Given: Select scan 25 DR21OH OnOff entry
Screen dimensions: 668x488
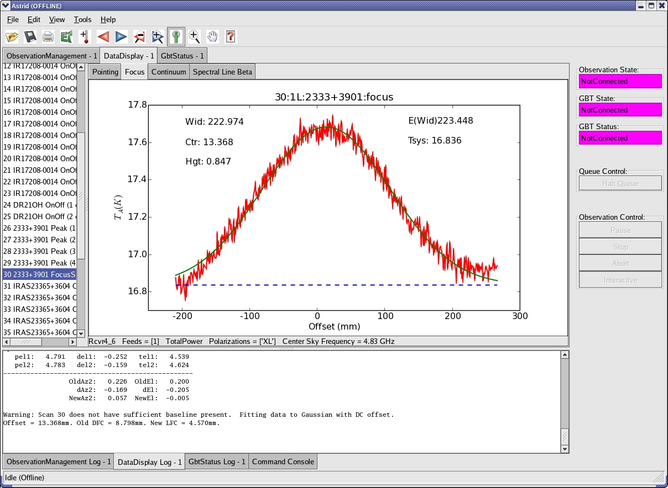Looking at the screenshot, I should click(39, 216).
